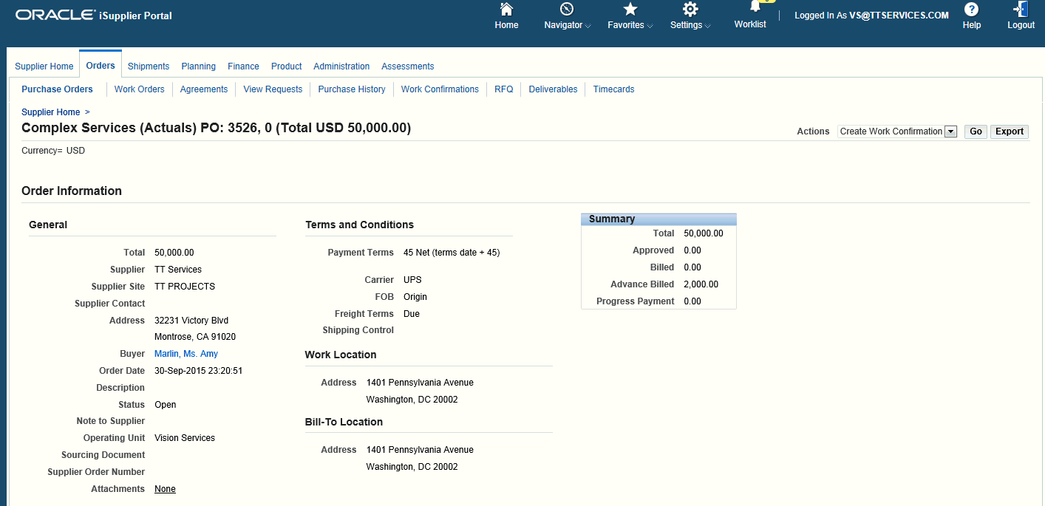Click the Freight Terms value Due
Image resolution: width=1045 pixels, height=506 pixels.
412,314
